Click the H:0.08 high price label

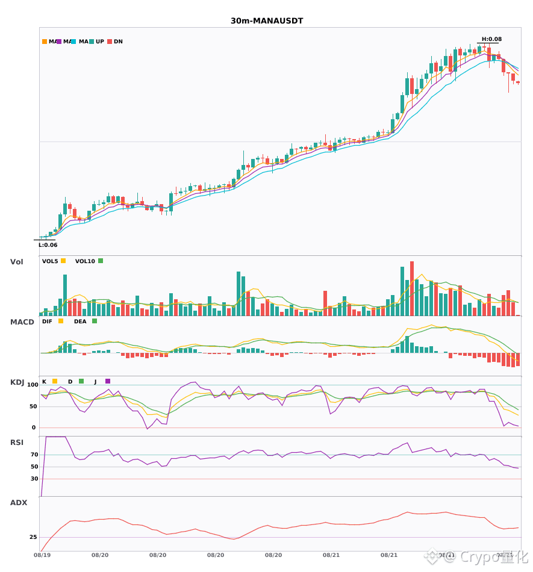(x=491, y=39)
